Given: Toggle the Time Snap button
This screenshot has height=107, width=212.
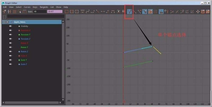Looking at the screenshot, I should click(161, 12).
